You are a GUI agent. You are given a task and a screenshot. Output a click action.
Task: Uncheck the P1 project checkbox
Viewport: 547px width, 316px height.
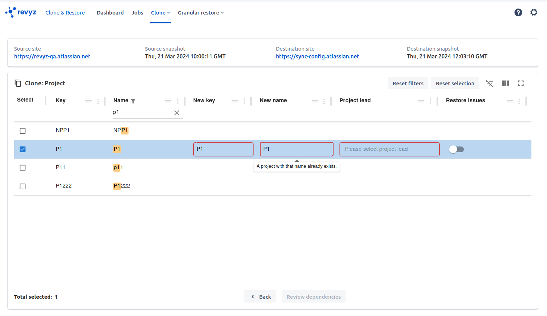pyautogui.click(x=23, y=149)
